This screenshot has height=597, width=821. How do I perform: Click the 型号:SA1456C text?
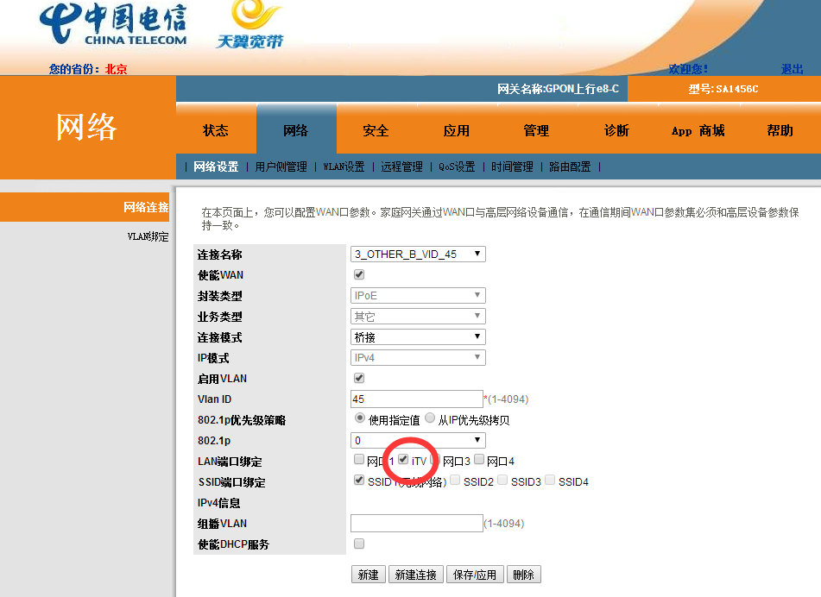[x=723, y=89]
